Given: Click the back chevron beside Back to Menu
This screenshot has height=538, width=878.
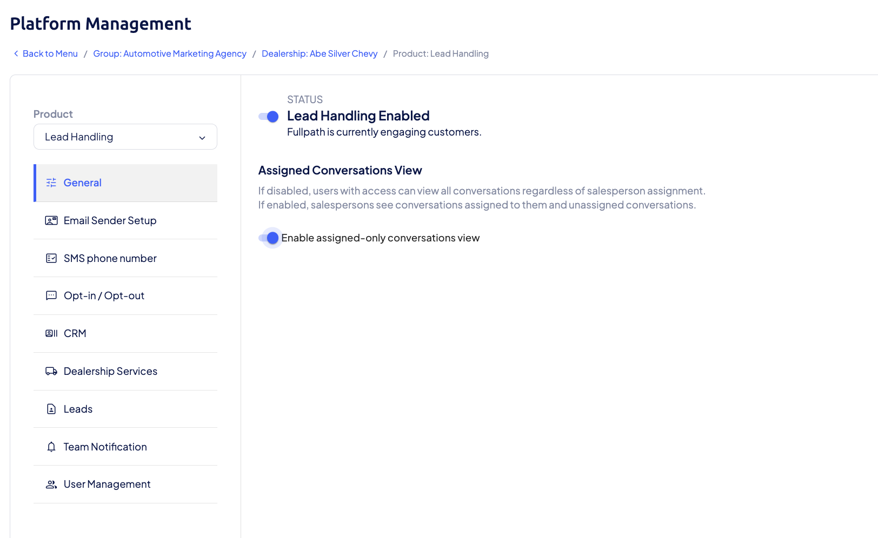Looking at the screenshot, I should [x=16, y=53].
